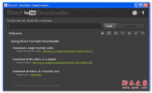Click the YouTube logo in the header
The width and height of the screenshot is (152, 93).
[30, 13]
